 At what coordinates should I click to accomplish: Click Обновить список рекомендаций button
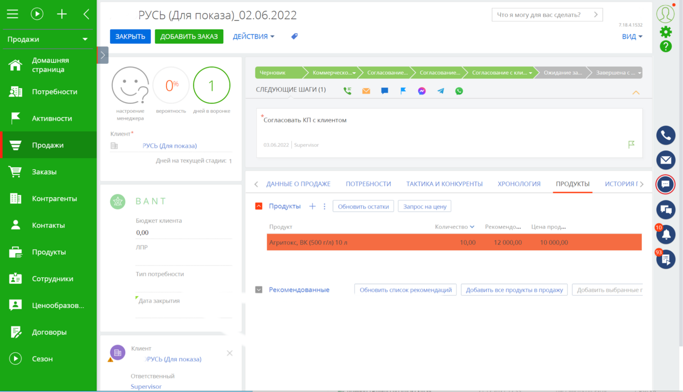405,290
